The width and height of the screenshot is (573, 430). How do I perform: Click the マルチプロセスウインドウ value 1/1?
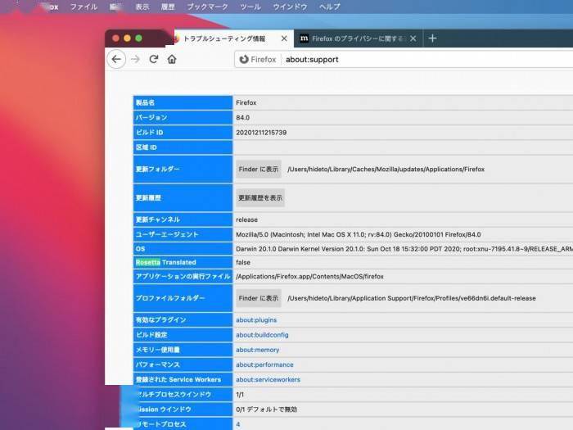click(240, 395)
